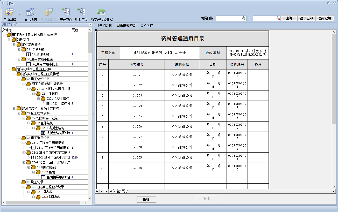This screenshot has height=212, width=338.
Task: Click the 页数 column header
Action: (x=79, y=30)
